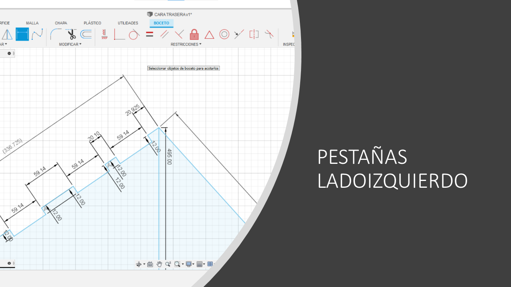
Task: Apply the Symmetry constraint
Action: pos(254,34)
